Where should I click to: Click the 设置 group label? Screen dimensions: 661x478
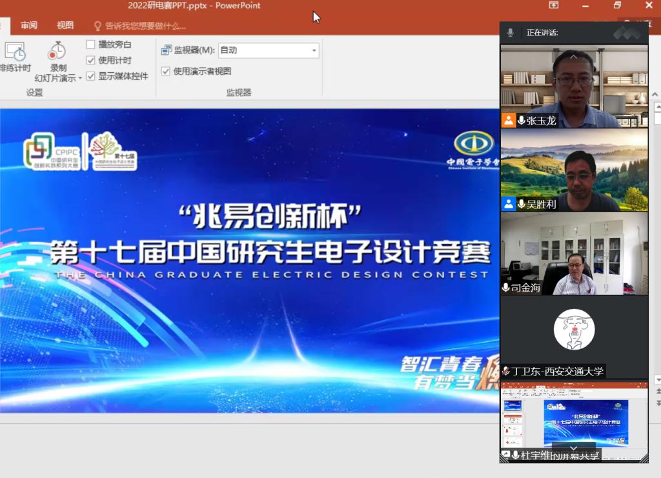pyautogui.click(x=35, y=92)
